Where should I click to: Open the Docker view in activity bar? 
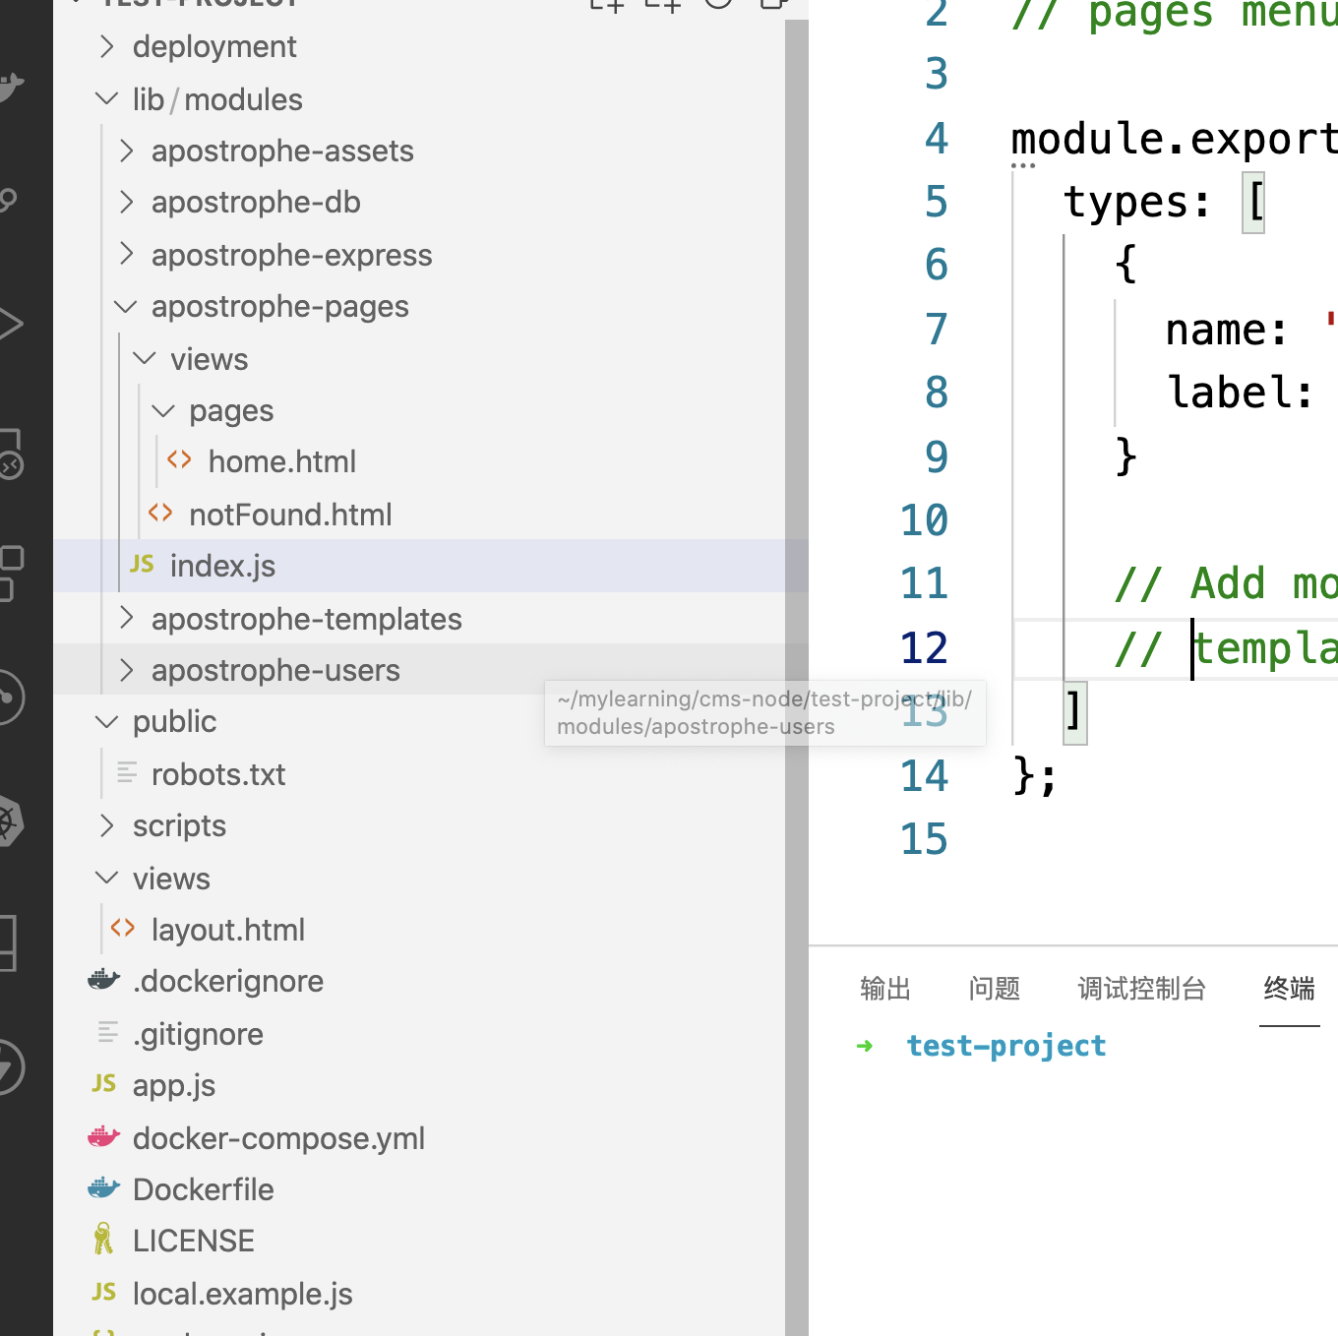click(10, 87)
